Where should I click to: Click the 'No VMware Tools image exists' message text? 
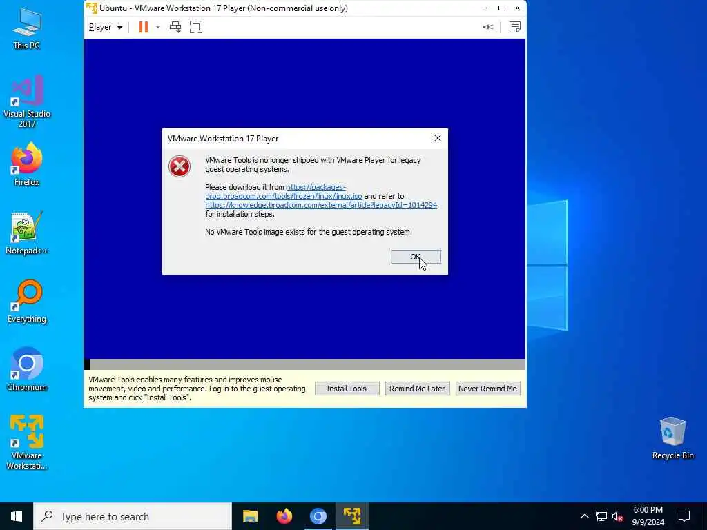309,232
